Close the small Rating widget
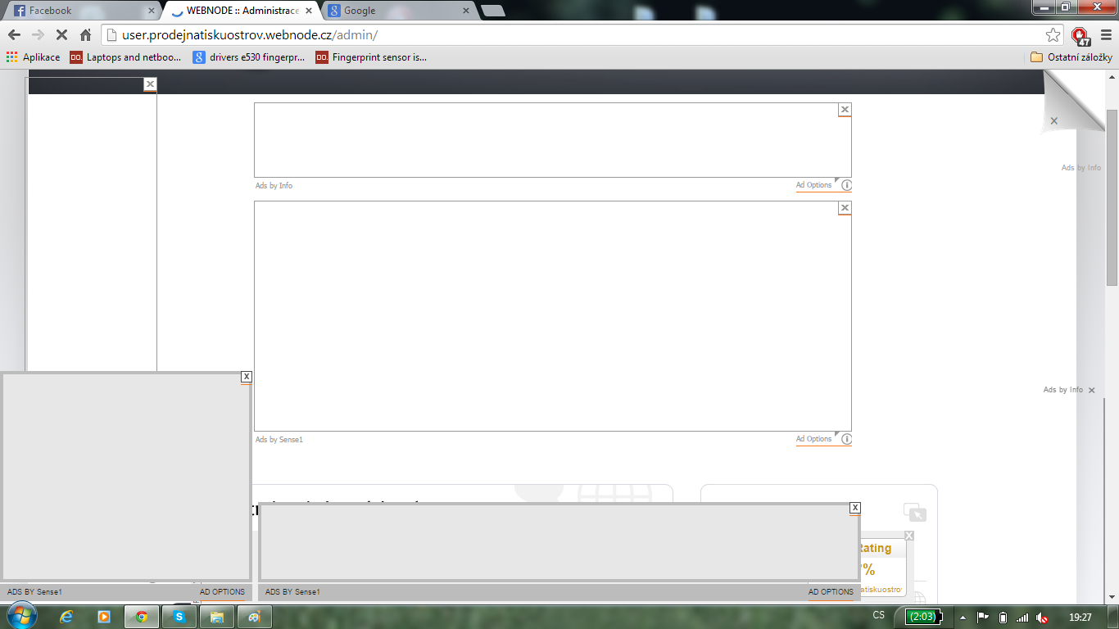Screen dimensions: 1119x629 coord(908,536)
